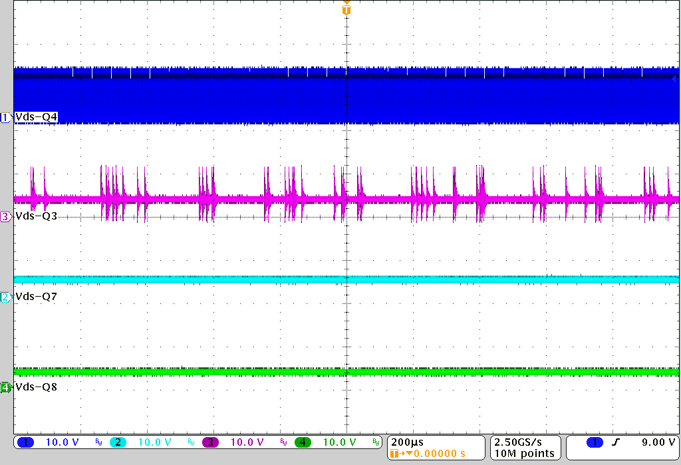Image resolution: width=681 pixels, height=465 pixels.
Task: Select the Vds-Q3 waveform label
Action: coord(37,216)
